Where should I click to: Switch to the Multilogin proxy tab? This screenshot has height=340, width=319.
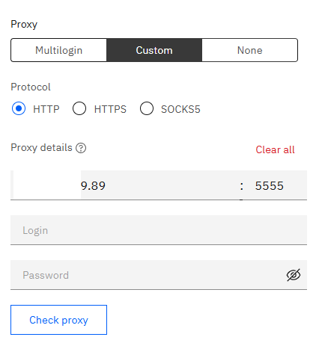coord(58,50)
